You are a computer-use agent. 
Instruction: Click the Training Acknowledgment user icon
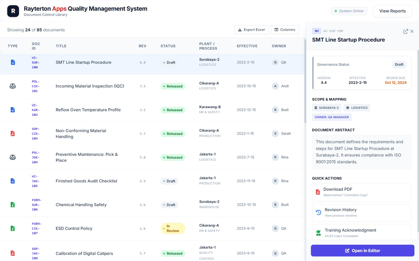[318, 233]
